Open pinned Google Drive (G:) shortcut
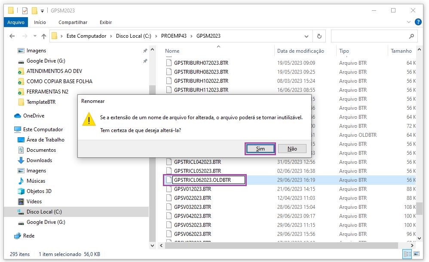429x262 pixels. [x=46, y=61]
